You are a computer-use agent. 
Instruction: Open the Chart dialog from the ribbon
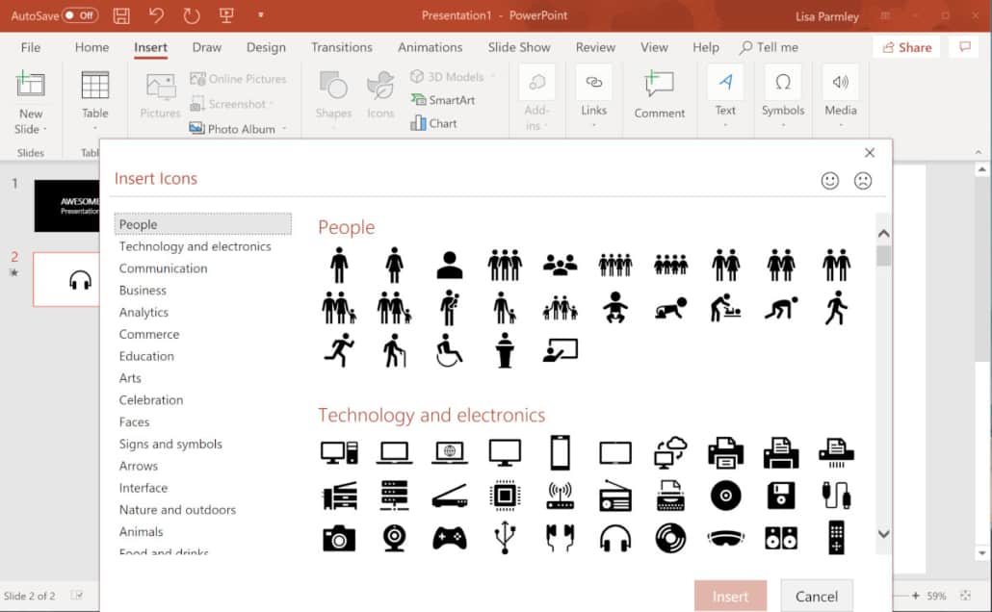pyautogui.click(x=433, y=123)
